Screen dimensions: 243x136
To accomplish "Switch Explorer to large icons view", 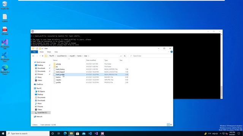I will pyautogui.click(x=171, y=125).
